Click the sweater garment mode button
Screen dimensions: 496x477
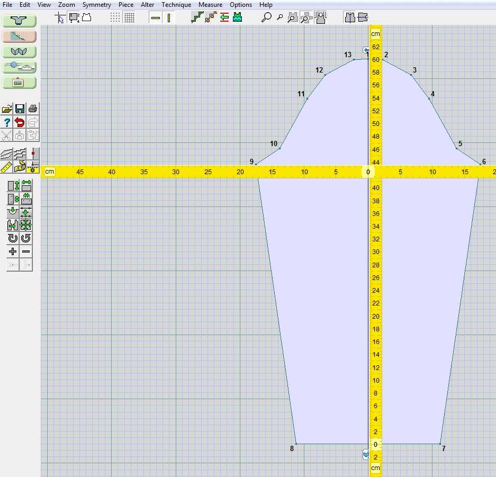click(20, 21)
